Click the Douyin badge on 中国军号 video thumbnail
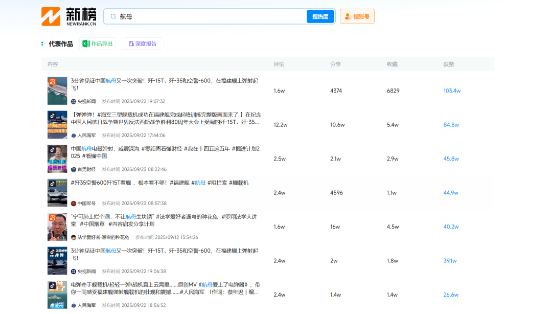The height and width of the screenshot is (314, 552). pyautogui.click(x=52, y=183)
